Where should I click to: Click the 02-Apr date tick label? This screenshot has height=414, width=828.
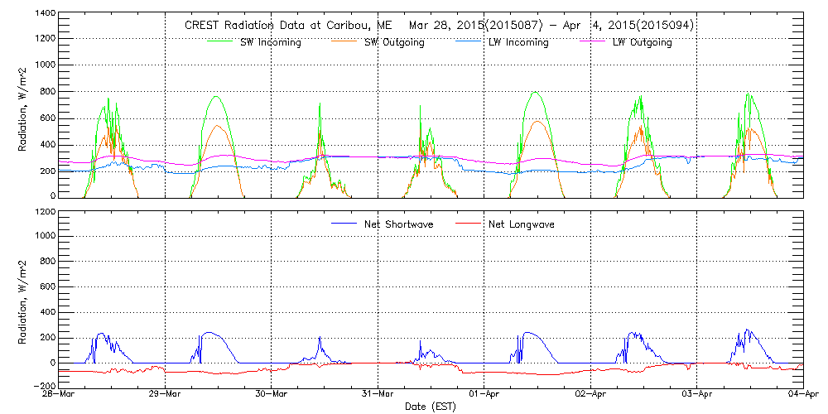590,395
